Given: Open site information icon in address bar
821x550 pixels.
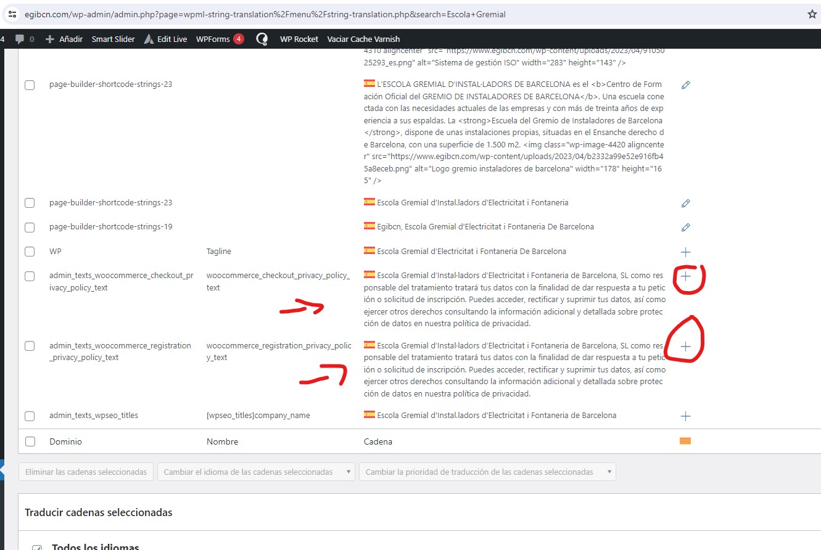Looking at the screenshot, I should (12, 14).
